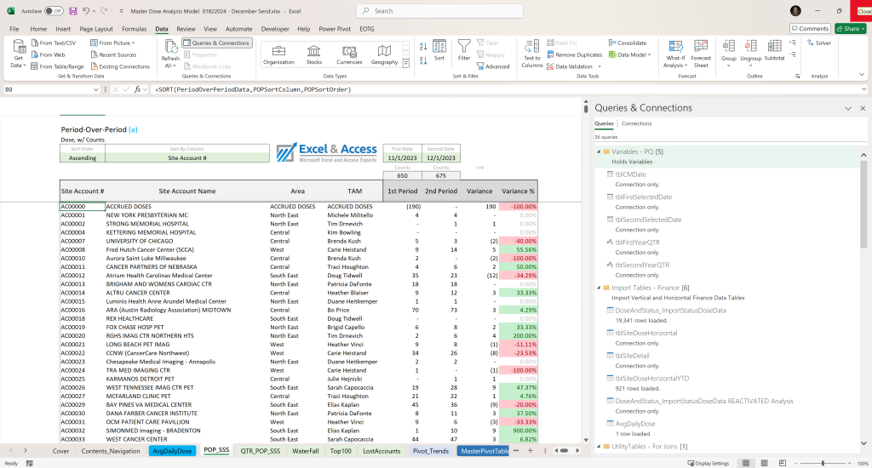The height and width of the screenshot is (468, 872).
Task: Sort descending Z to A
Action: coord(423,60)
